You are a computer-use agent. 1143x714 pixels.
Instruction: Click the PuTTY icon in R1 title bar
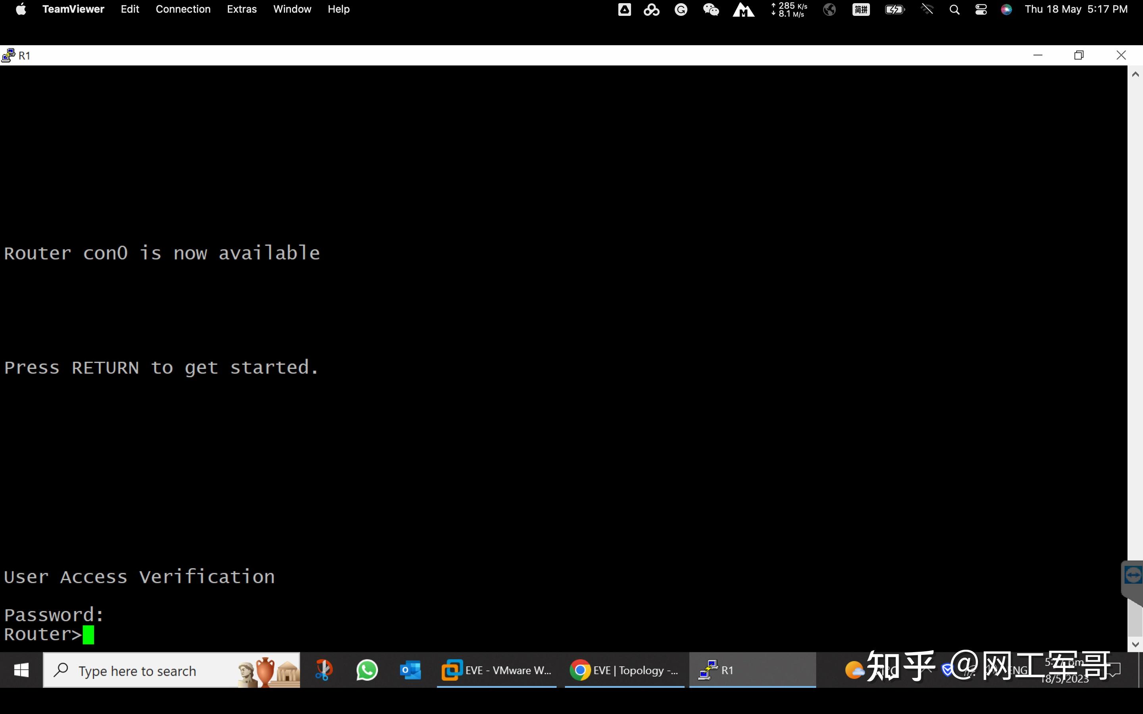pos(8,55)
